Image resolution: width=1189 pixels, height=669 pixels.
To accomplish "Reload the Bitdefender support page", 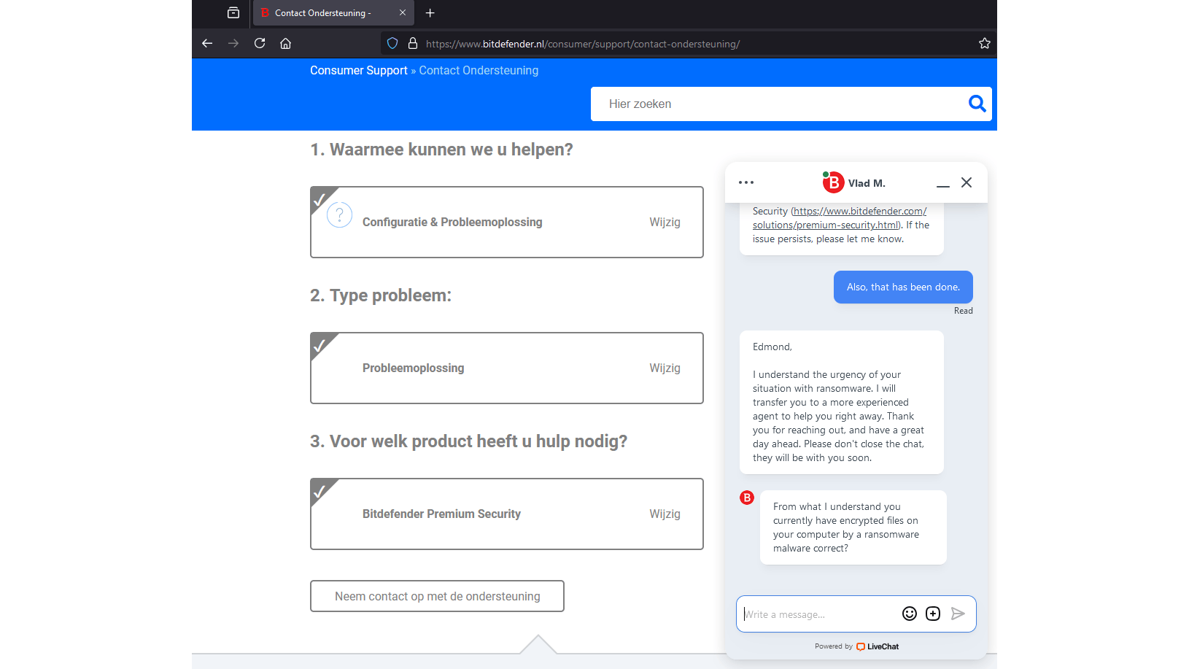I will [260, 43].
